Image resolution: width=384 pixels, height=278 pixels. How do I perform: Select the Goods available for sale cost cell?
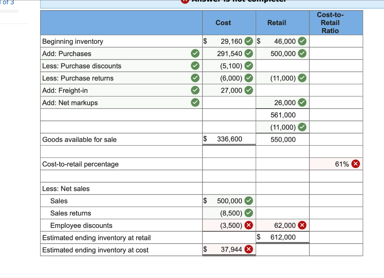click(x=229, y=139)
